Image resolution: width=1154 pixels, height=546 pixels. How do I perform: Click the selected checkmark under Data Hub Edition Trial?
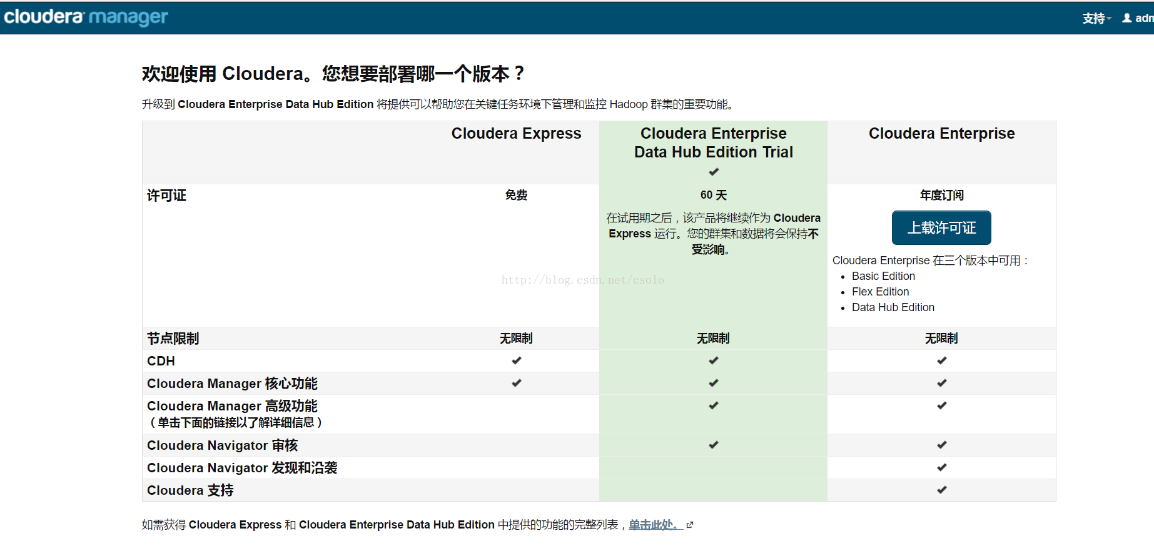pyautogui.click(x=713, y=172)
